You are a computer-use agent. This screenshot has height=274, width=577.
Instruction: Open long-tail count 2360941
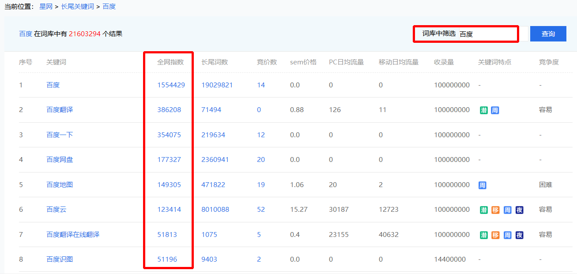[x=215, y=160]
